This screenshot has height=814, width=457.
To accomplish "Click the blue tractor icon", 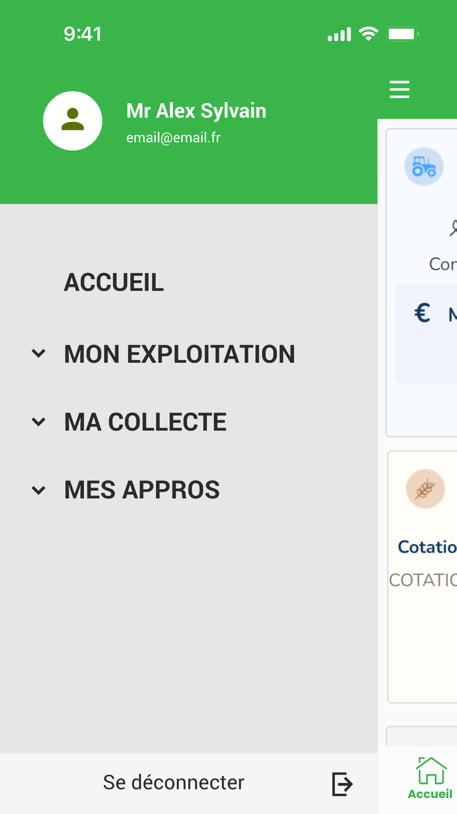I will [x=424, y=166].
